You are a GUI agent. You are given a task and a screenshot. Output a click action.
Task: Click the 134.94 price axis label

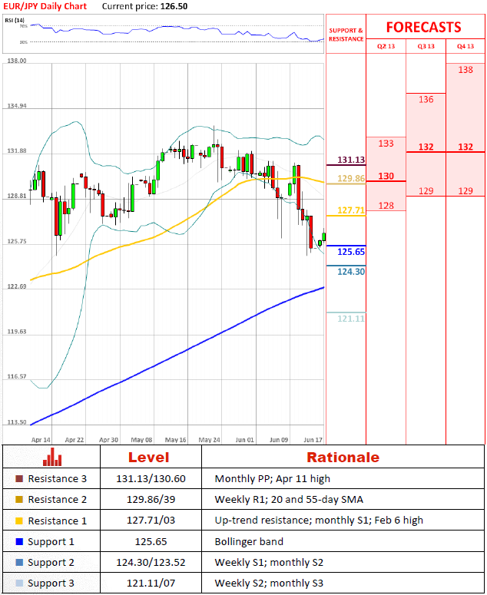[x=17, y=106]
